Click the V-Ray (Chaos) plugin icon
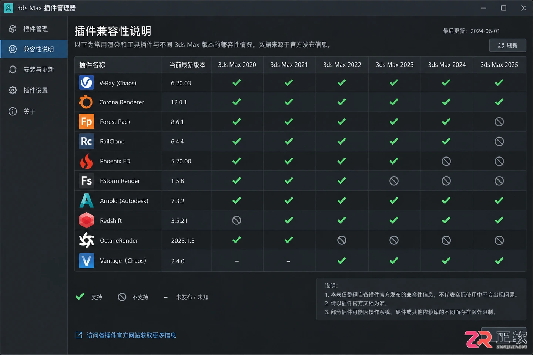 click(86, 82)
